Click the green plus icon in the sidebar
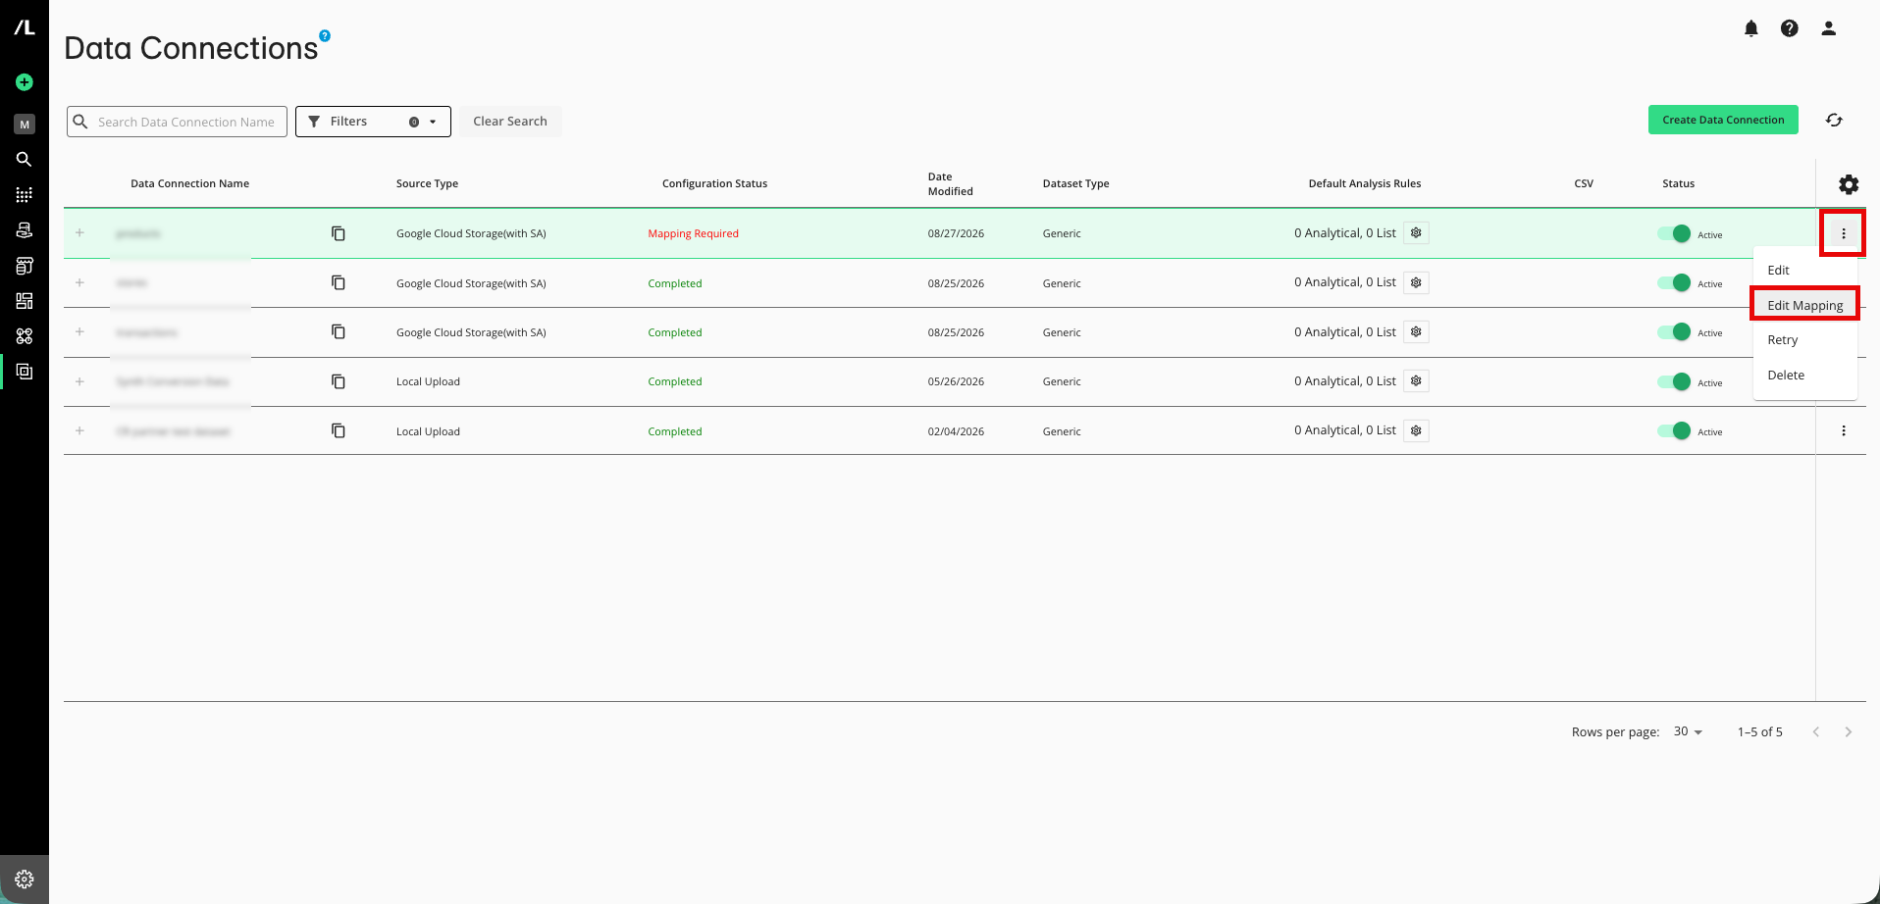 [25, 82]
